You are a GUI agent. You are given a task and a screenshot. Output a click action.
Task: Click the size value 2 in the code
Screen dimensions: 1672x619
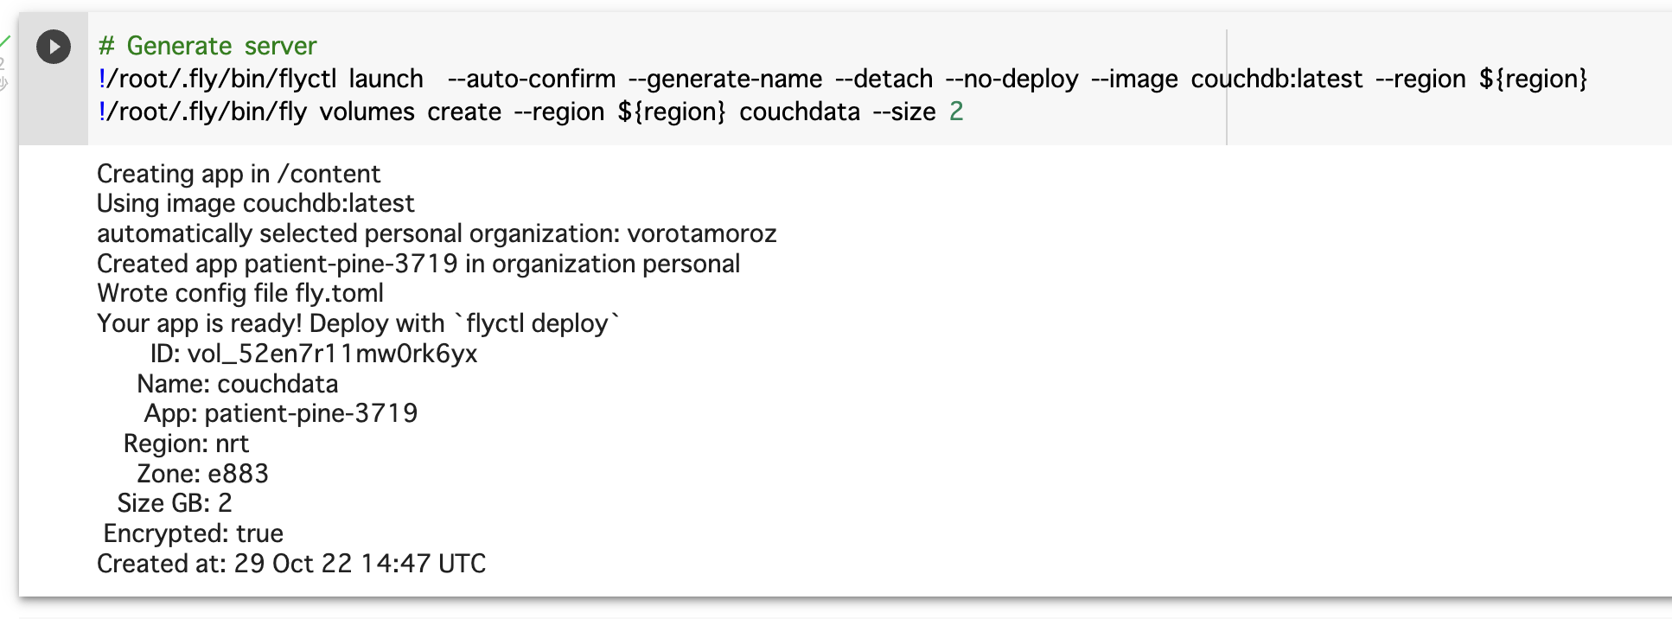[x=956, y=112]
